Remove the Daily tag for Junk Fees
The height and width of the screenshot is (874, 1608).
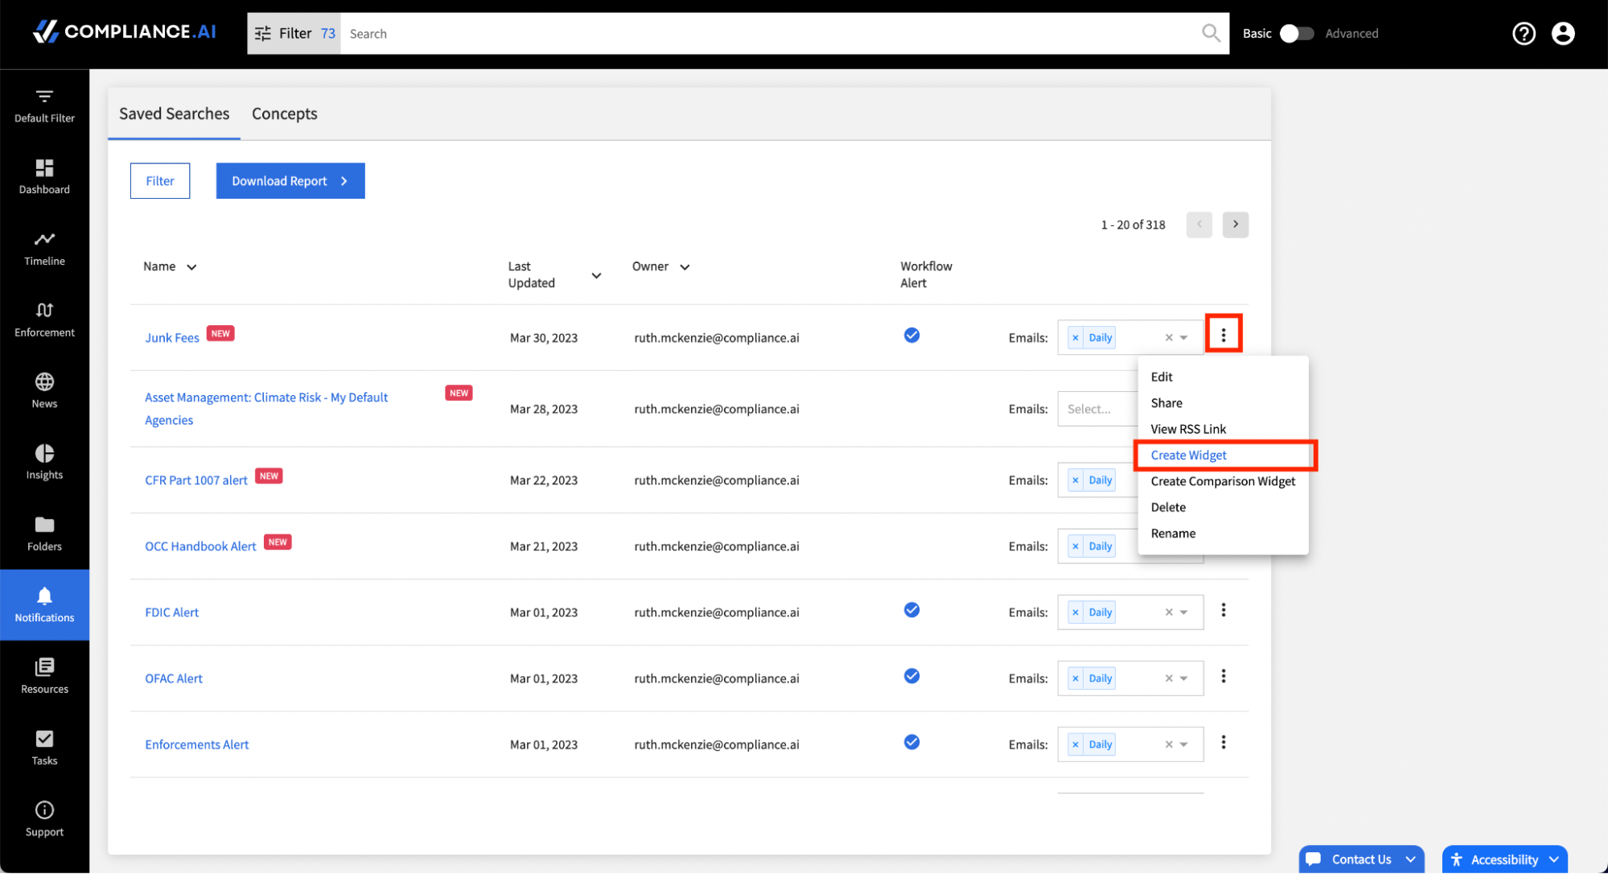coord(1075,338)
